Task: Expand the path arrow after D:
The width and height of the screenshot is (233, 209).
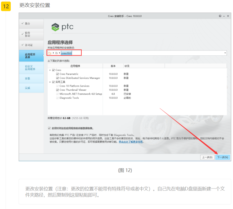Action: click(x=59, y=53)
